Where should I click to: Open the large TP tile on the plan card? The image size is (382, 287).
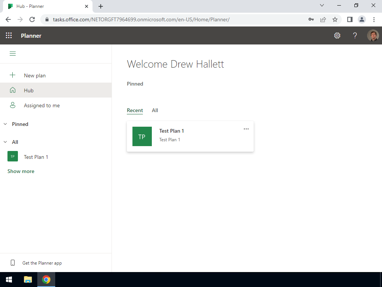click(142, 136)
